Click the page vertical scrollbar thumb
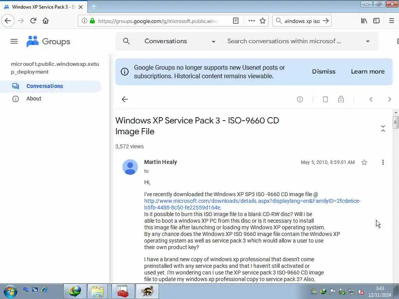 coord(395,122)
